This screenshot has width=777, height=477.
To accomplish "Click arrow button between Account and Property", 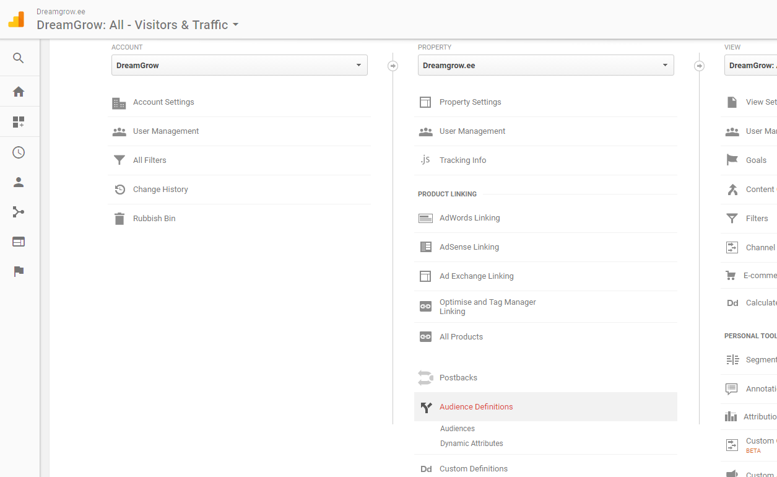I will 393,66.
